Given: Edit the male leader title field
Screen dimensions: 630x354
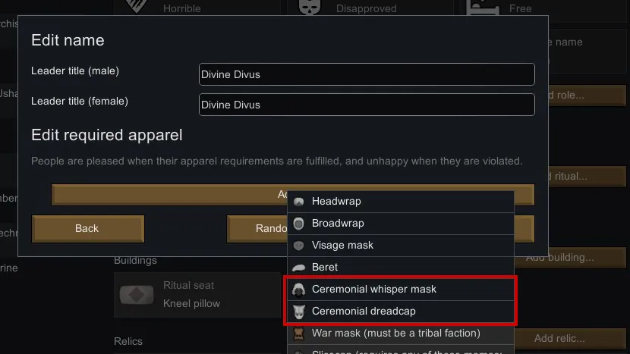Looking at the screenshot, I should tap(367, 74).
